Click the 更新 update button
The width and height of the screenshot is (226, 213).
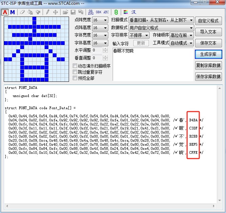141,43
